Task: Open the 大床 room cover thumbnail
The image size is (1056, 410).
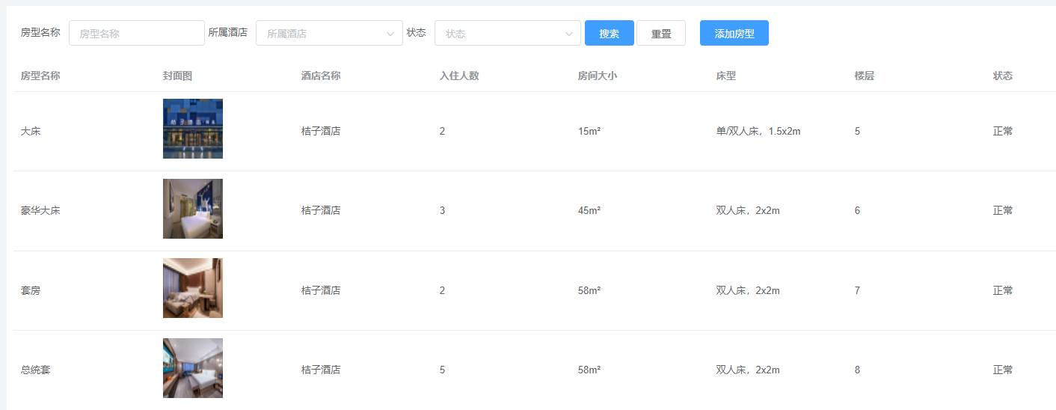Action: 192,129
